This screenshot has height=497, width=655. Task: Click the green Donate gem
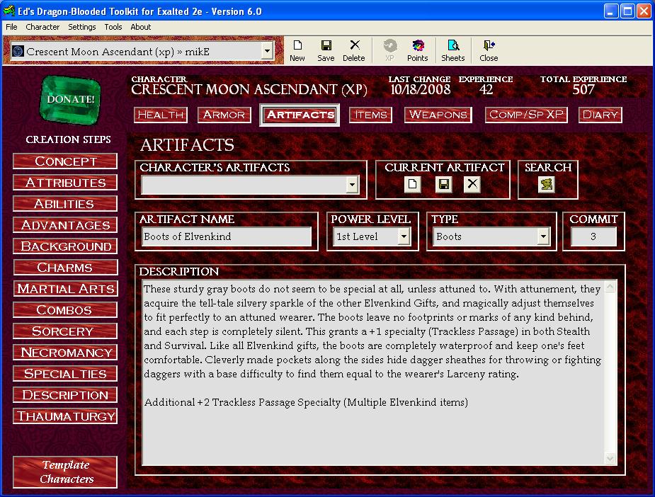pos(70,100)
